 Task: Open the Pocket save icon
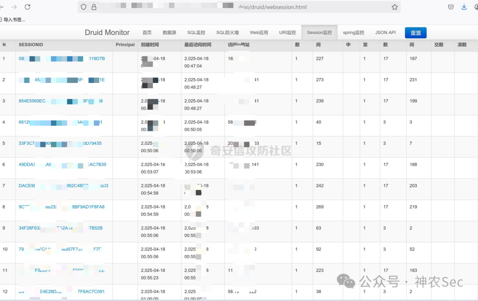click(x=451, y=7)
